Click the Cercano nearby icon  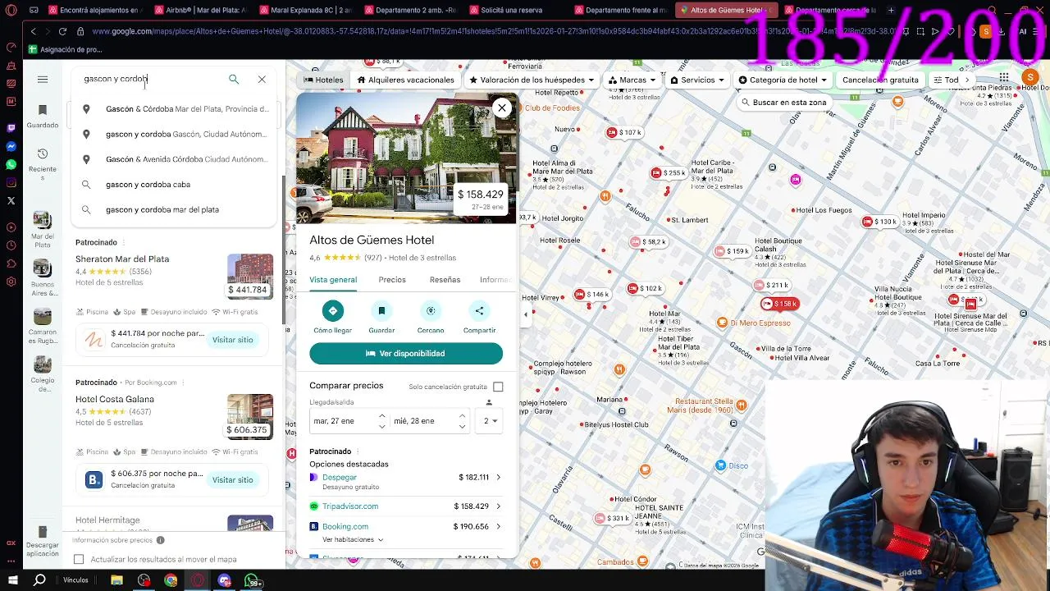431,311
